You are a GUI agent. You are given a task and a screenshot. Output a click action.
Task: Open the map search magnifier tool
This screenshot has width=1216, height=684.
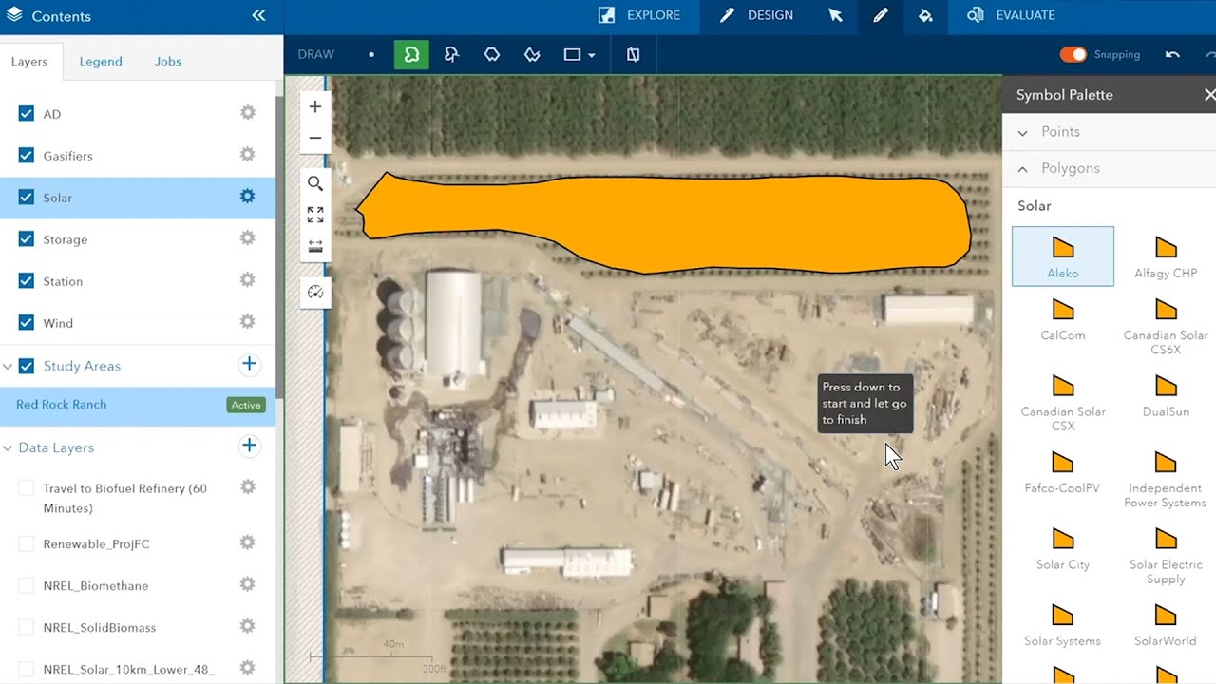tap(315, 183)
